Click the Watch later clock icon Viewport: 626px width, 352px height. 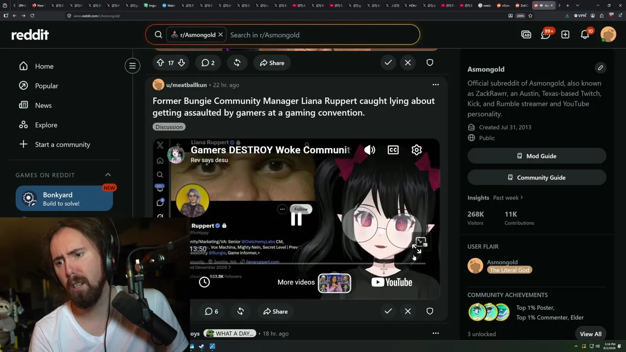pos(204,282)
